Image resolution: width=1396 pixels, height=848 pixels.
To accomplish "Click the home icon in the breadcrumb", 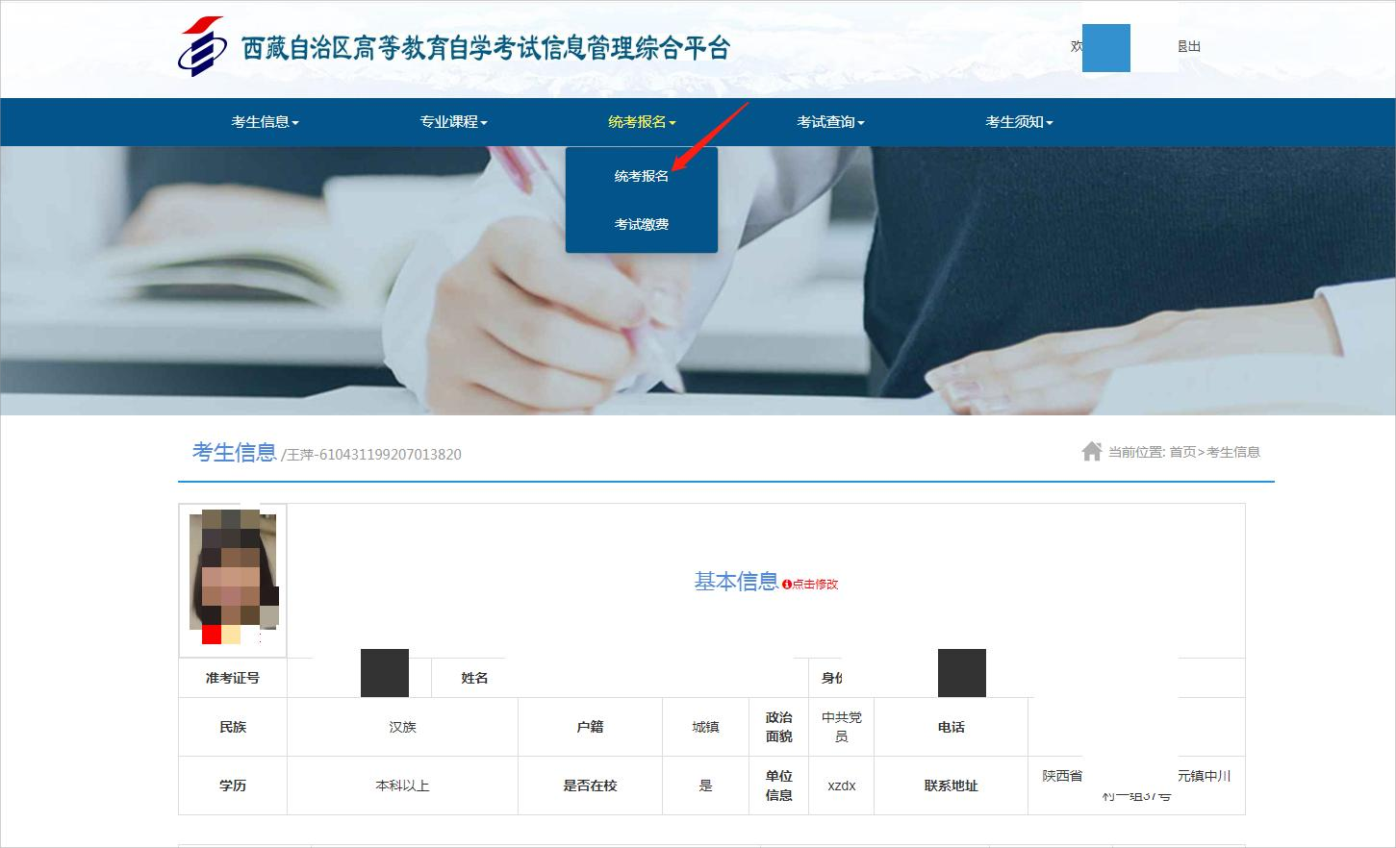I will [x=1091, y=451].
